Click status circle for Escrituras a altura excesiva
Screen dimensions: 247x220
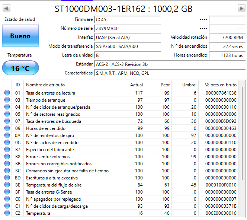pos(7,178)
